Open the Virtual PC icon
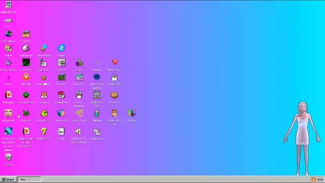 coord(79,77)
